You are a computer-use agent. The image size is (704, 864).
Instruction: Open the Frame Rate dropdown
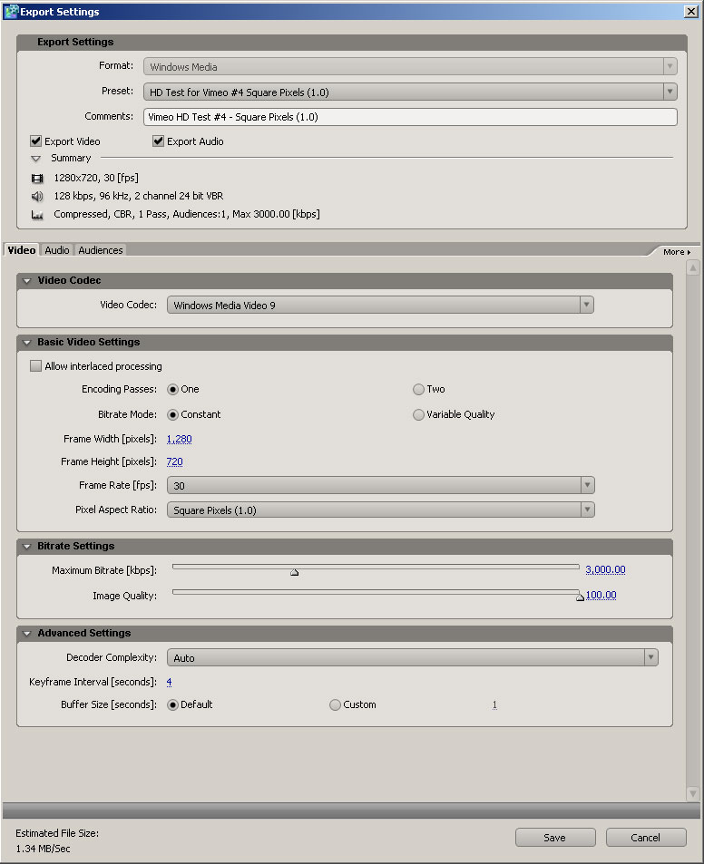587,486
